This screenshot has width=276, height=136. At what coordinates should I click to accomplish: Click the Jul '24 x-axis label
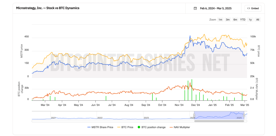(x=112, y=105)
